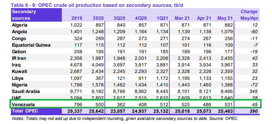The height and width of the screenshot is (124, 272).
Task: Click Kuwait's May 21 value 2,359
Action: click(227, 71)
